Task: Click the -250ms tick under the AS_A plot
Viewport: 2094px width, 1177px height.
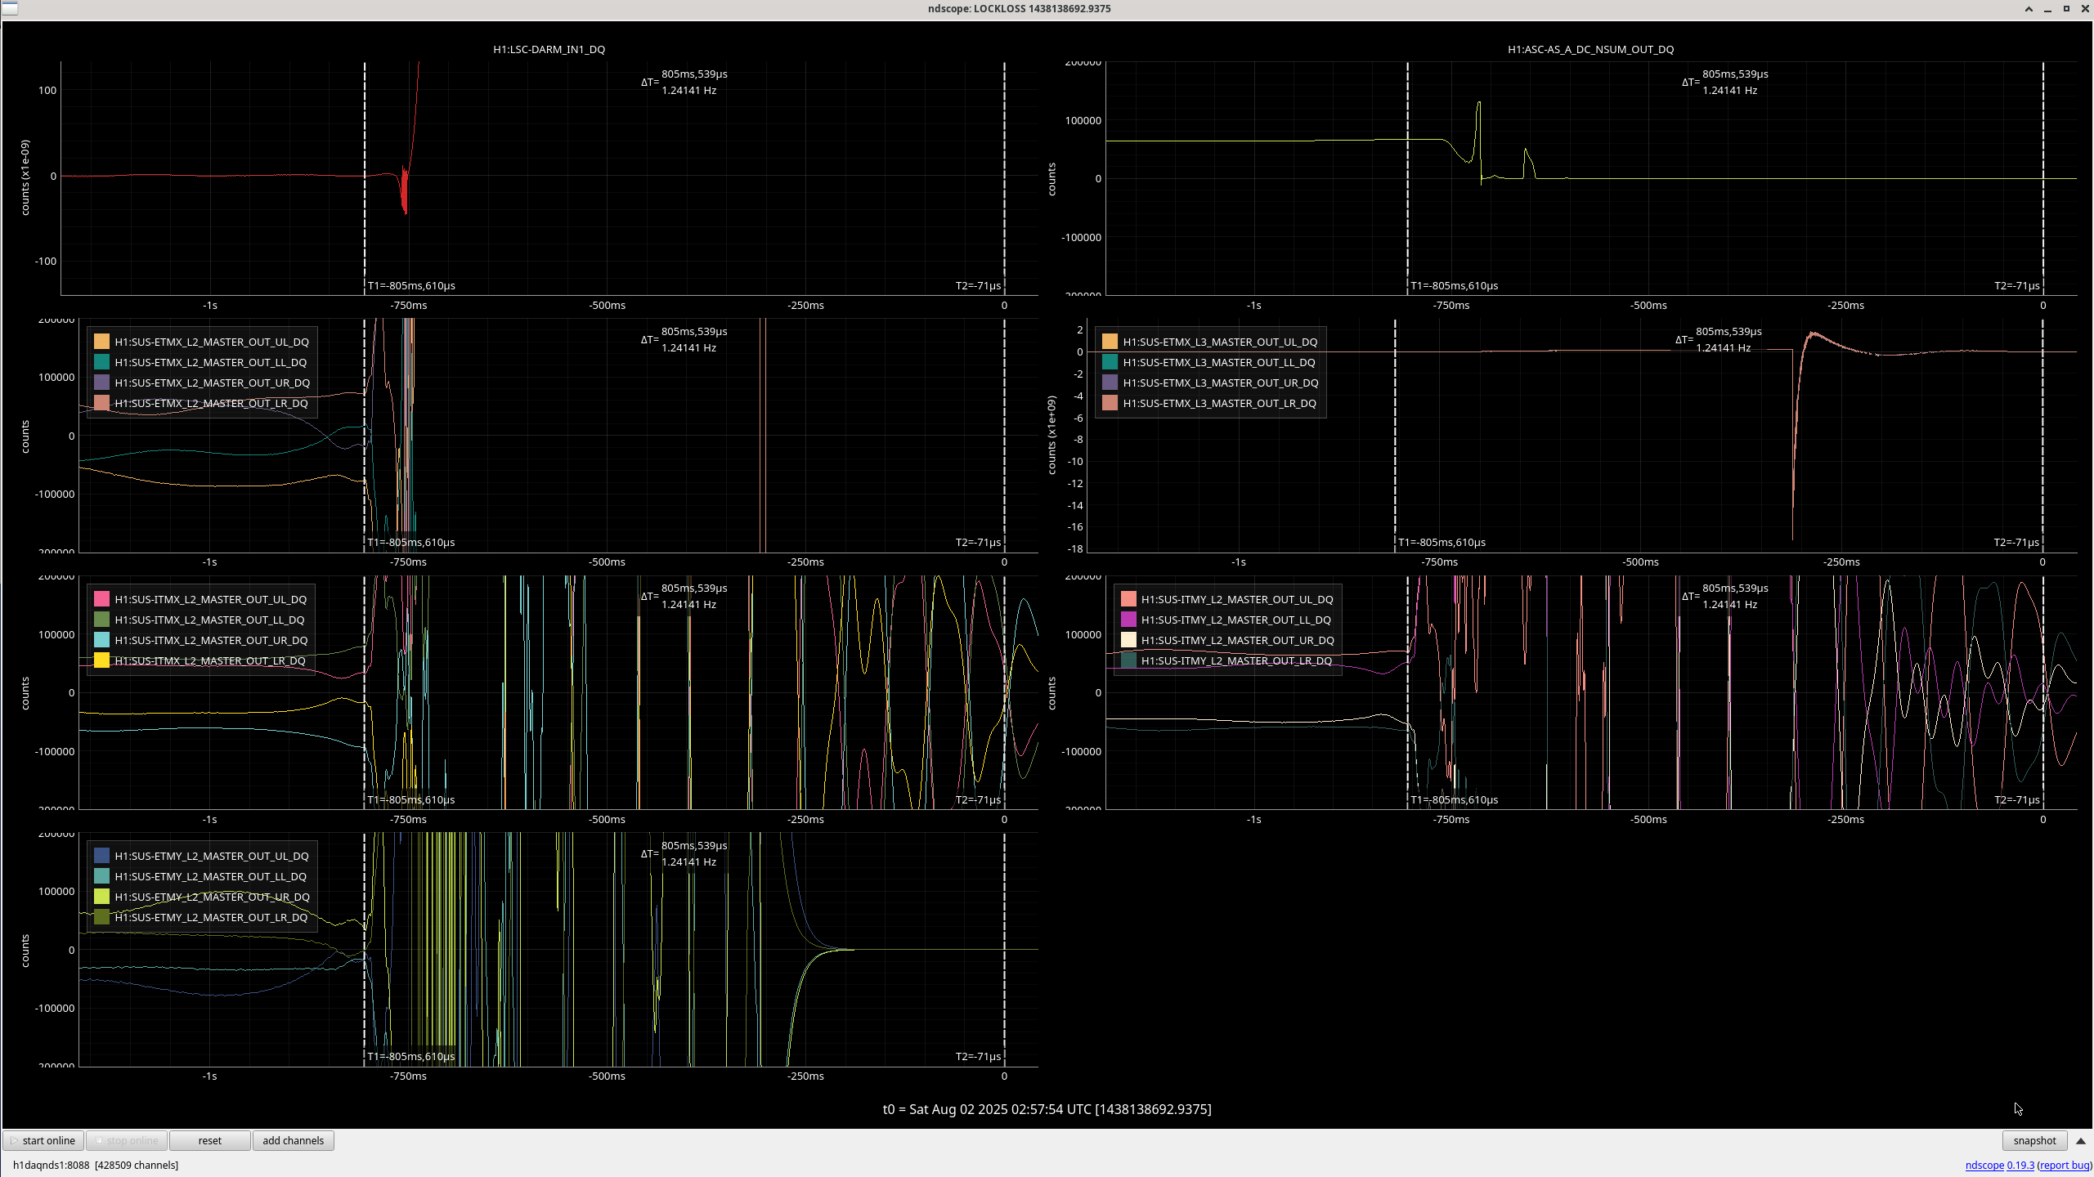Action: (x=1845, y=305)
